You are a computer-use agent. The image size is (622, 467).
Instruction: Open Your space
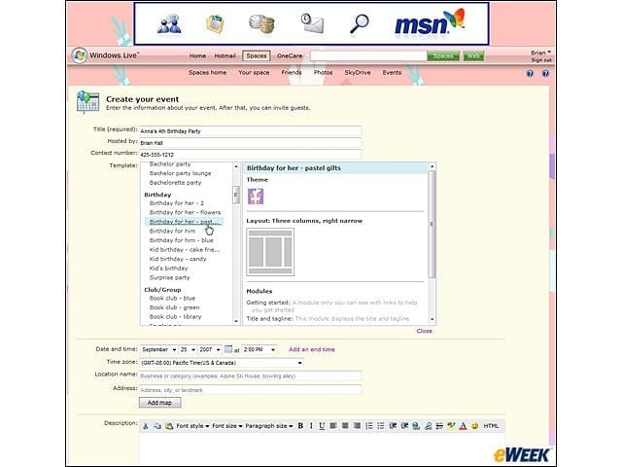[x=254, y=73]
